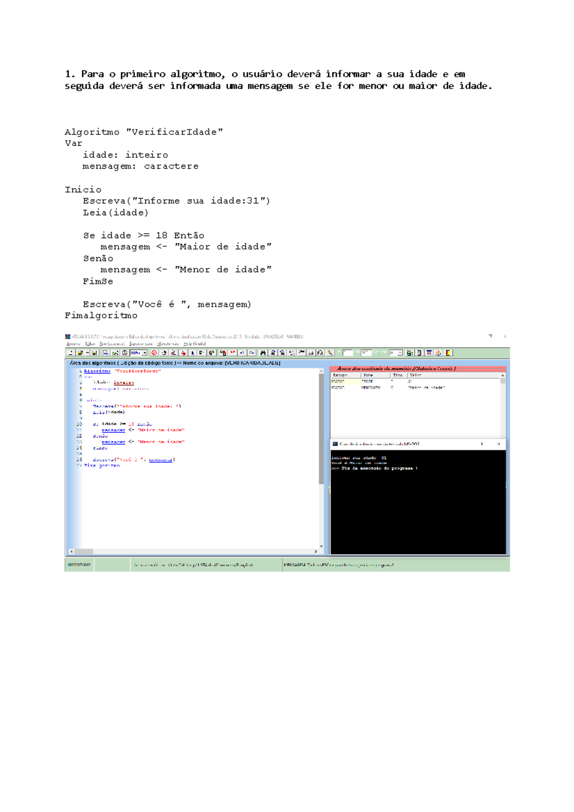Viewport: 574px width, 812px height.
Task: Open the font size dropdown in toolbar
Action: 144,353
